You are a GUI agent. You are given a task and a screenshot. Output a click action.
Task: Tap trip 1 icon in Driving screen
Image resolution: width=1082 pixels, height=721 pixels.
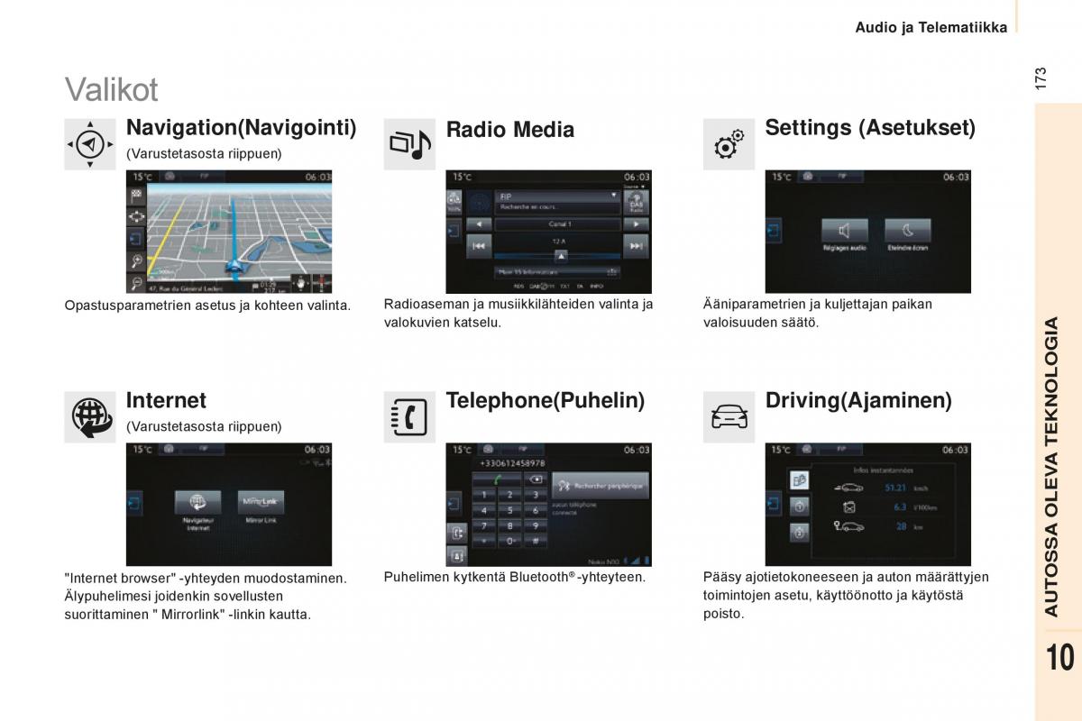click(x=799, y=507)
